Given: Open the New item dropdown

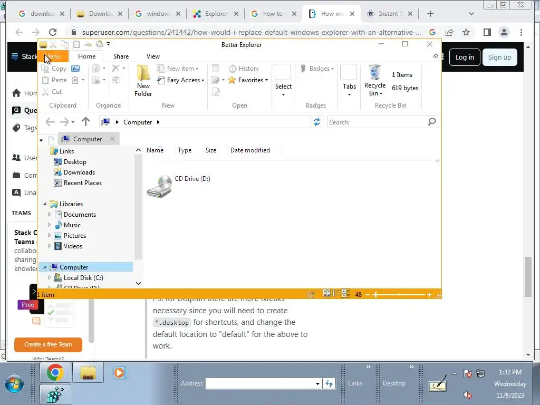Looking at the screenshot, I should [178, 69].
